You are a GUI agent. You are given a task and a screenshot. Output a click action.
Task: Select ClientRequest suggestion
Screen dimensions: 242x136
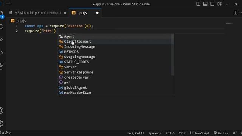pyautogui.click(x=116, y=42)
